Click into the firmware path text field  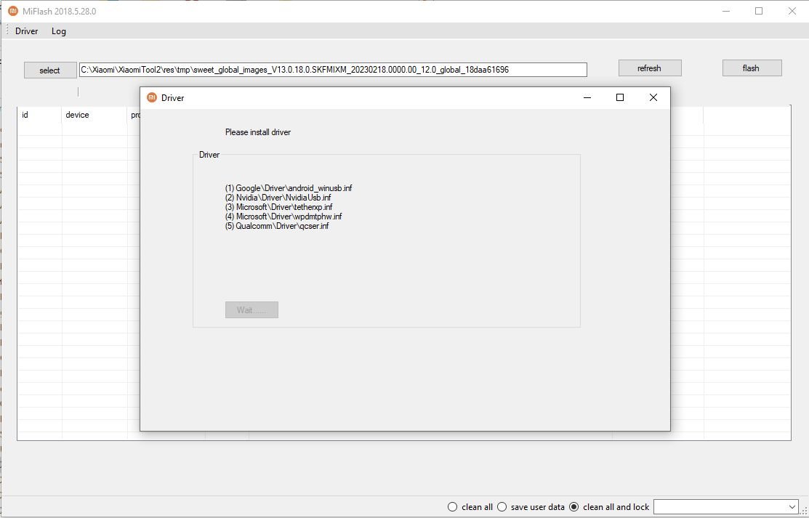pyautogui.click(x=332, y=70)
